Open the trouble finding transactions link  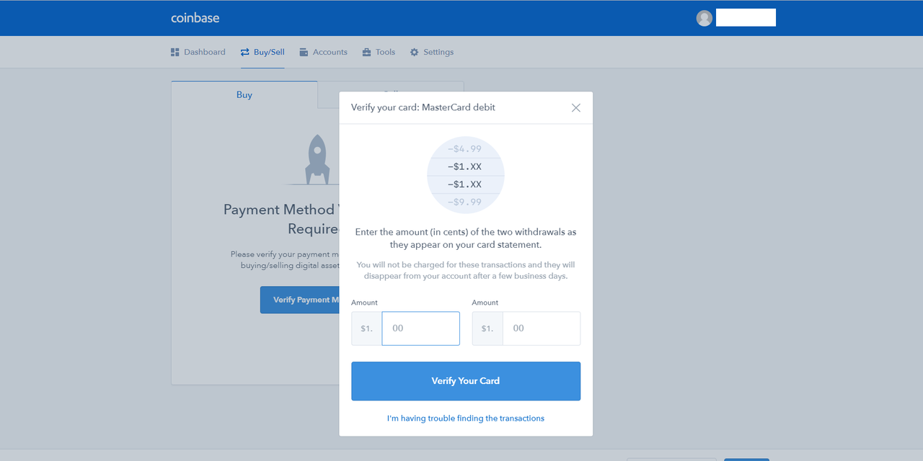pos(466,418)
